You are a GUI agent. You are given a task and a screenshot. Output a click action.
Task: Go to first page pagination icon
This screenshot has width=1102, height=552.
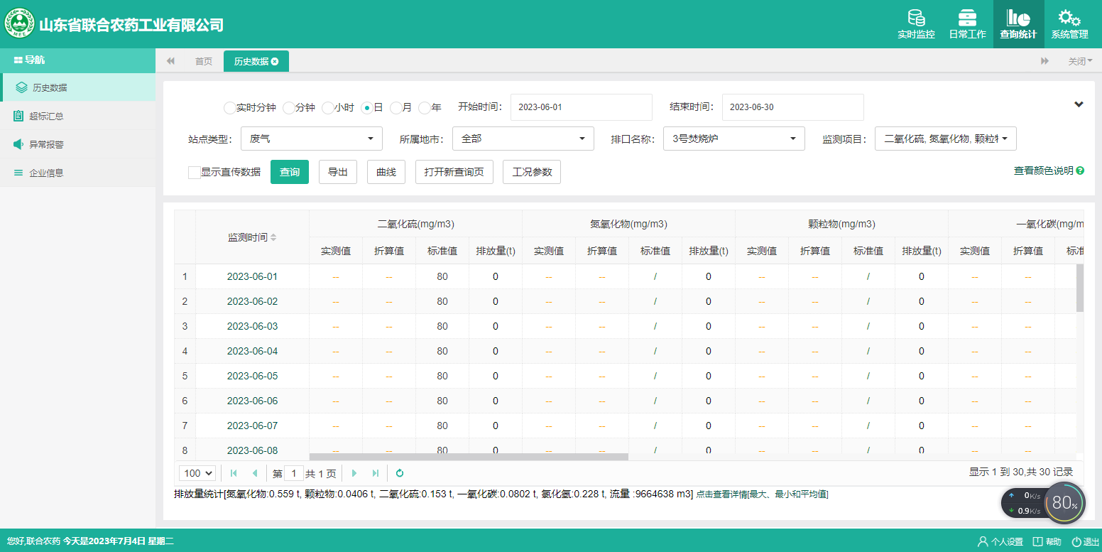[234, 473]
